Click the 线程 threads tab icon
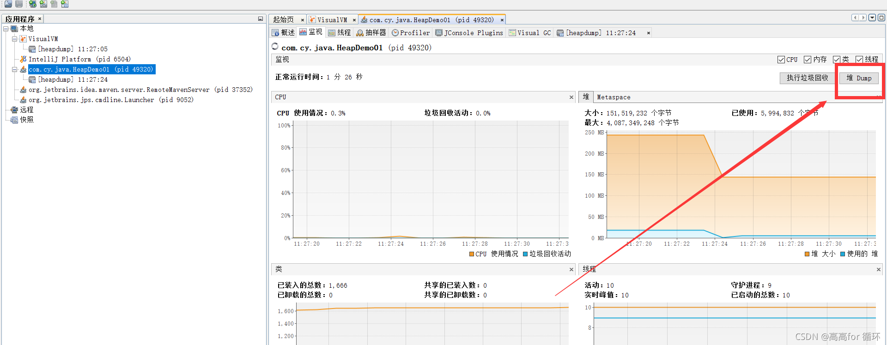Viewport: 887px width, 345px height. point(332,33)
